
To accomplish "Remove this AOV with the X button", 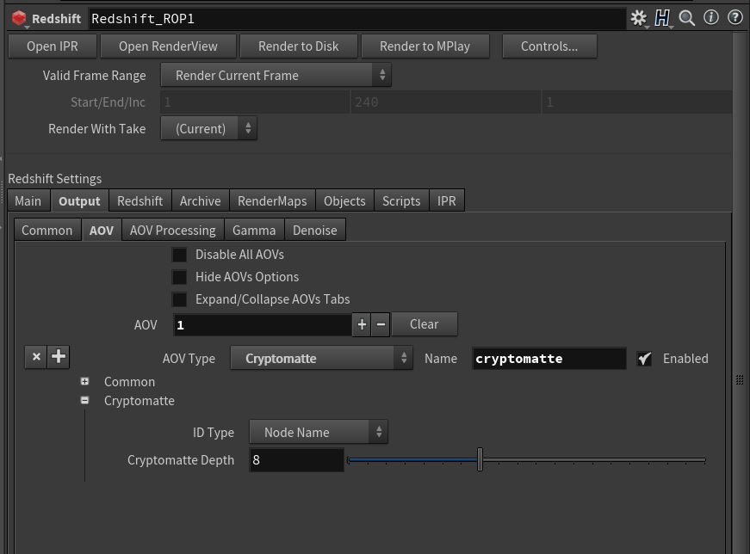I will tap(36, 357).
